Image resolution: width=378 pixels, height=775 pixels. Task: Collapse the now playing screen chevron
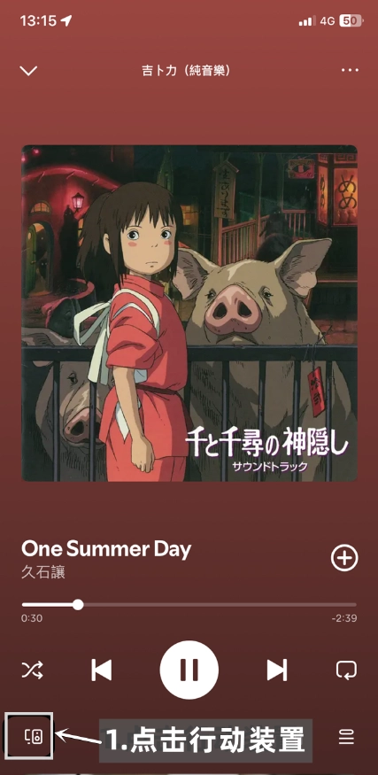point(28,71)
